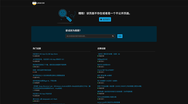Viewport: 188px width, 104px height.
Task: Click the blue 搜索 button
Action: pos(120,36)
